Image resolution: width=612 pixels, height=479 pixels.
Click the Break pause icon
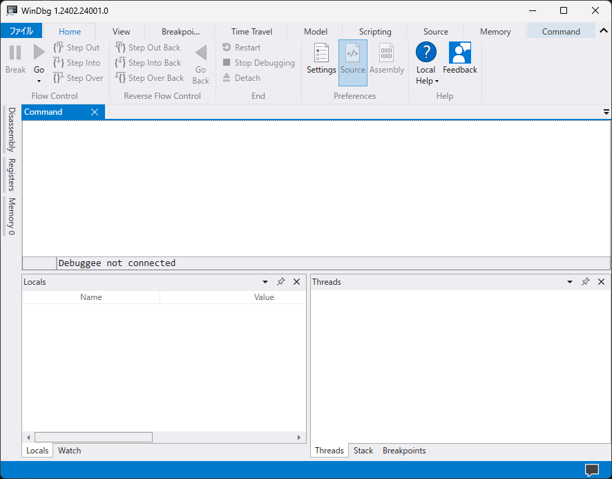[15, 53]
